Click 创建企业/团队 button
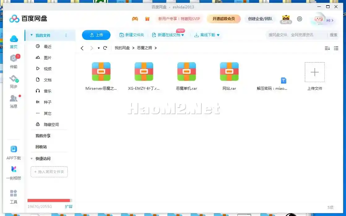 click(x=260, y=19)
